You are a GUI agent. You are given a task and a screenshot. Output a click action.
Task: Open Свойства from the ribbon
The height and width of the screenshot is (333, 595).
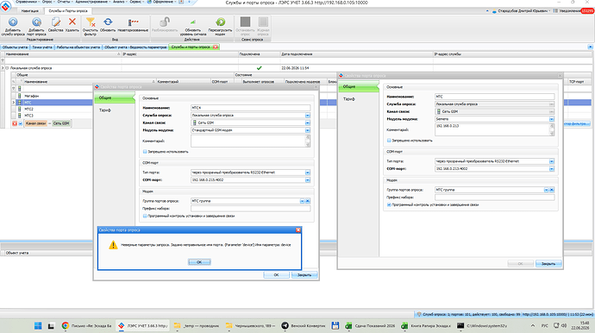click(x=56, y=22)
